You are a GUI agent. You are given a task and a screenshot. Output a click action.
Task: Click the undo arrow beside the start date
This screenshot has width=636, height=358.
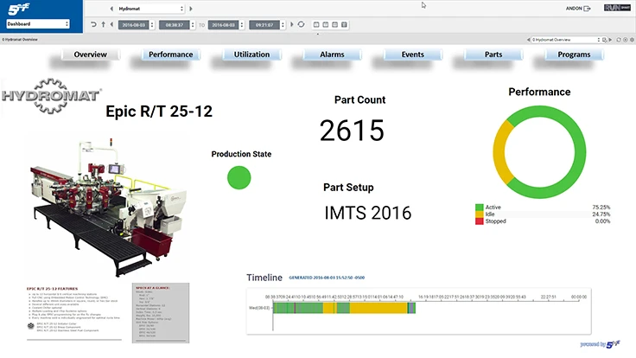[x=94, y=25]
